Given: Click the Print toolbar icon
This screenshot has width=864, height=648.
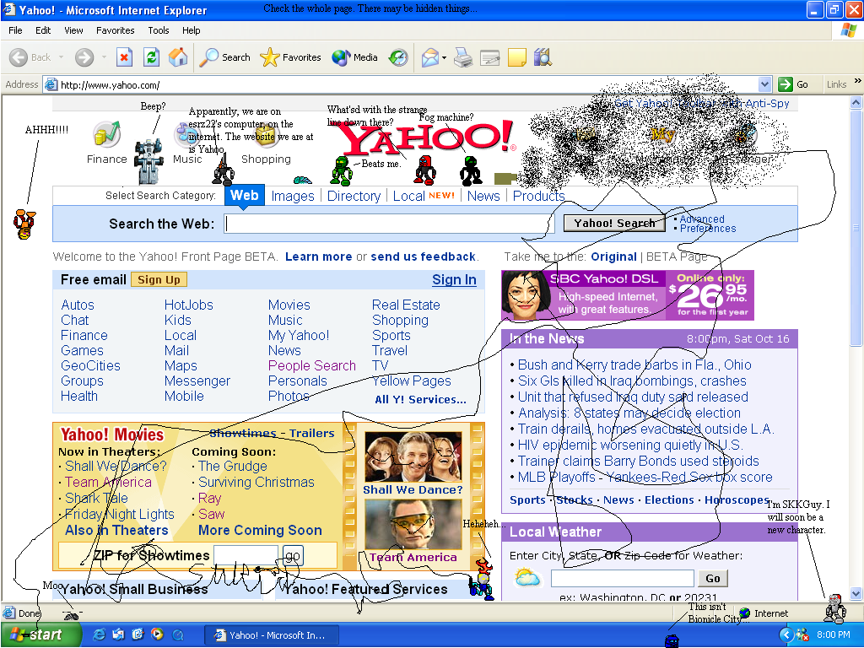Looking at the screenshot, I should pos(463,57).
